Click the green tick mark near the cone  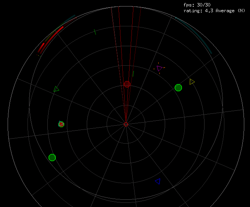coord(133,74)
